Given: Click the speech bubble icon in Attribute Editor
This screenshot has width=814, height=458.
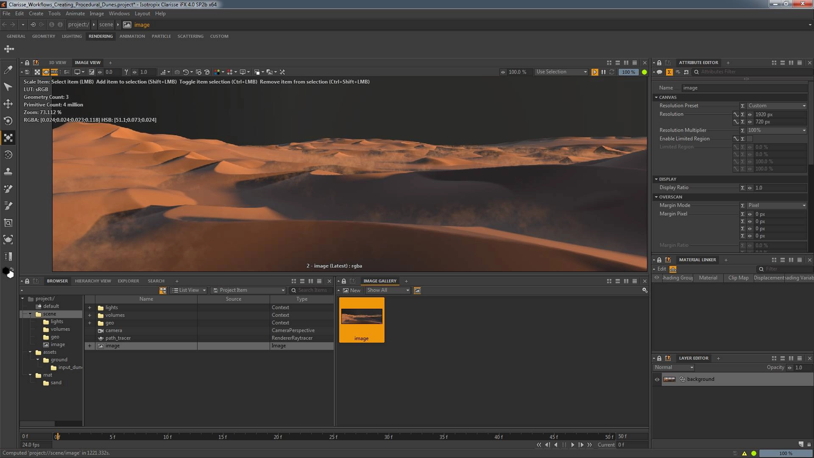Looking at the screenshot, I should point(660,72).
